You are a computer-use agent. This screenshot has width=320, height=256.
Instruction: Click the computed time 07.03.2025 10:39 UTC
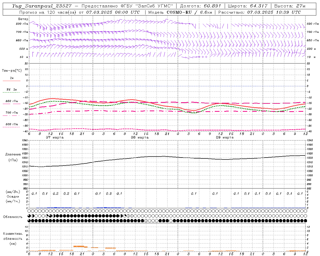click(274, 12)
